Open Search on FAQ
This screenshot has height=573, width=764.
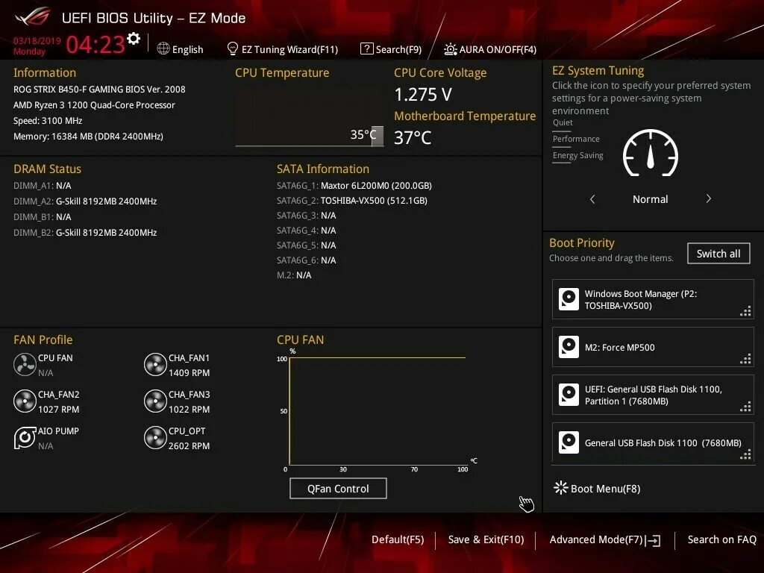coord(721,539)
